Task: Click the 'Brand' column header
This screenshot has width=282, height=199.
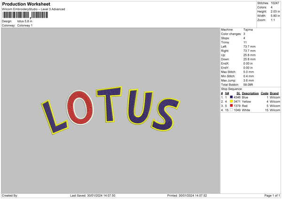Action: pos(274,93)
